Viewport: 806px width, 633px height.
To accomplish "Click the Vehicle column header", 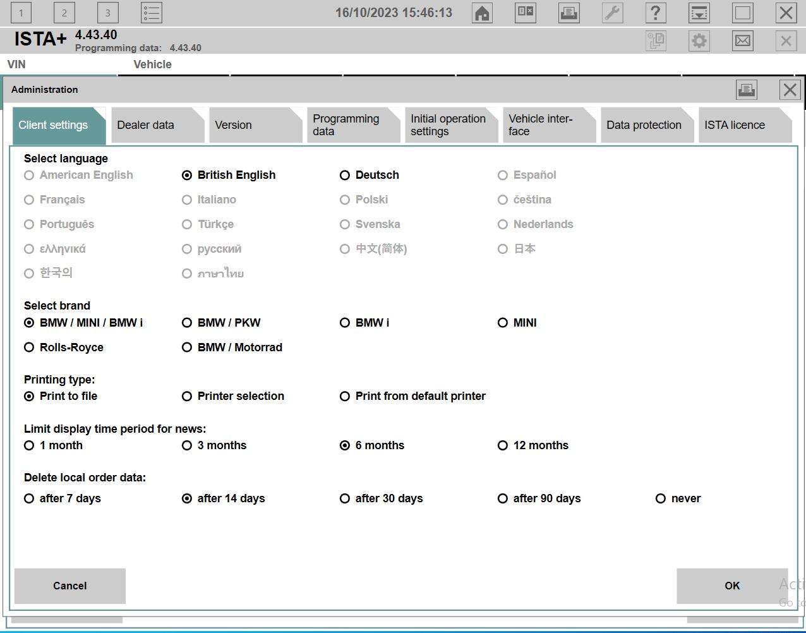I will 153,64.
